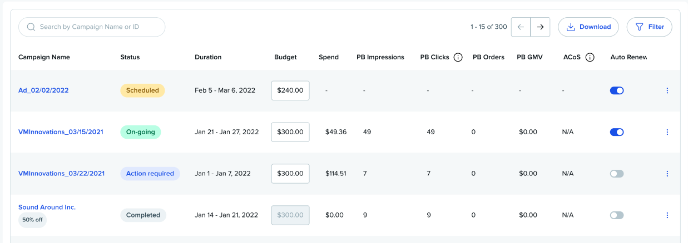This screenshot has width=688, height=243.
Task: Open more options for Sound Around Inc.
Action: pos(667,215)
